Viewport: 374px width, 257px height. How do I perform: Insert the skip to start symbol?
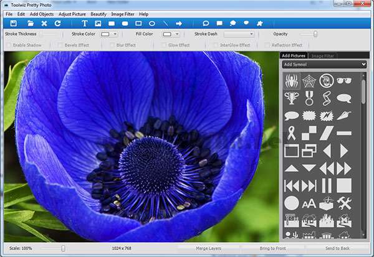point(292,186)
